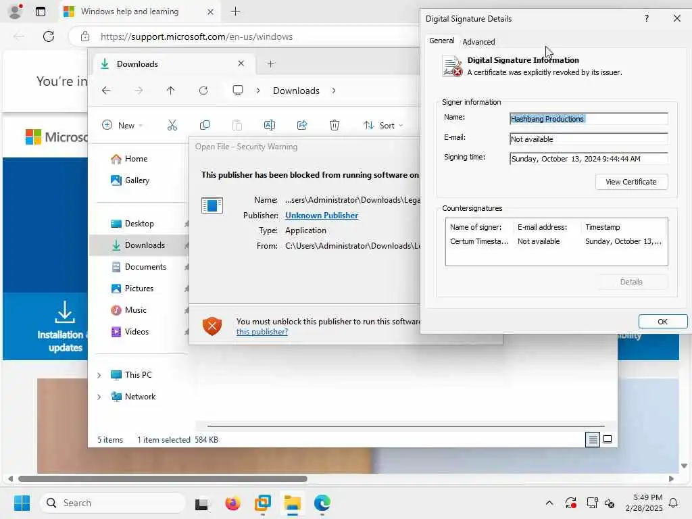Click the taskbar Search box
This screenshot has height=519, width=692.
pyautogui.click(x=113, y=503)
